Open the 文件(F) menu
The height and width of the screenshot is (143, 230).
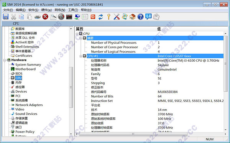click(8, 10)
